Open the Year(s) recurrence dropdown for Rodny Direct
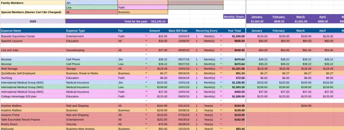Image resolution: width=344 pixels, height=130 pixels. click(221, 124)
